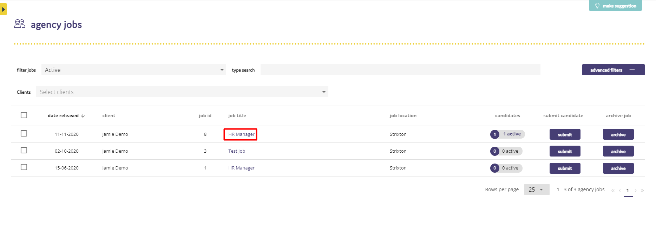Click 0 active badge for Test Job
This screenshot has width=656, height=226.
[x=506, y=151]
